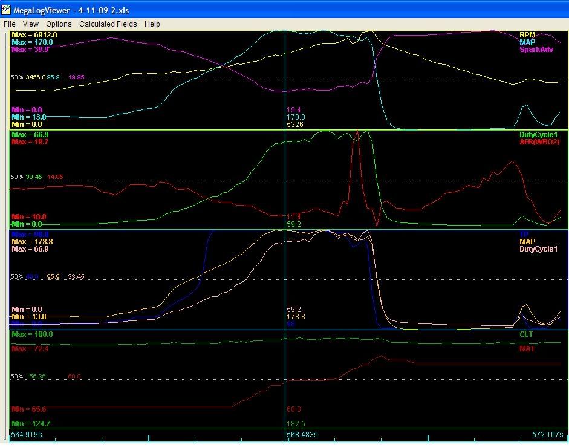Image resolution: width=569 pixels, height=448 pixels.
Task: Open the File menu
Action: click(10, 24)
